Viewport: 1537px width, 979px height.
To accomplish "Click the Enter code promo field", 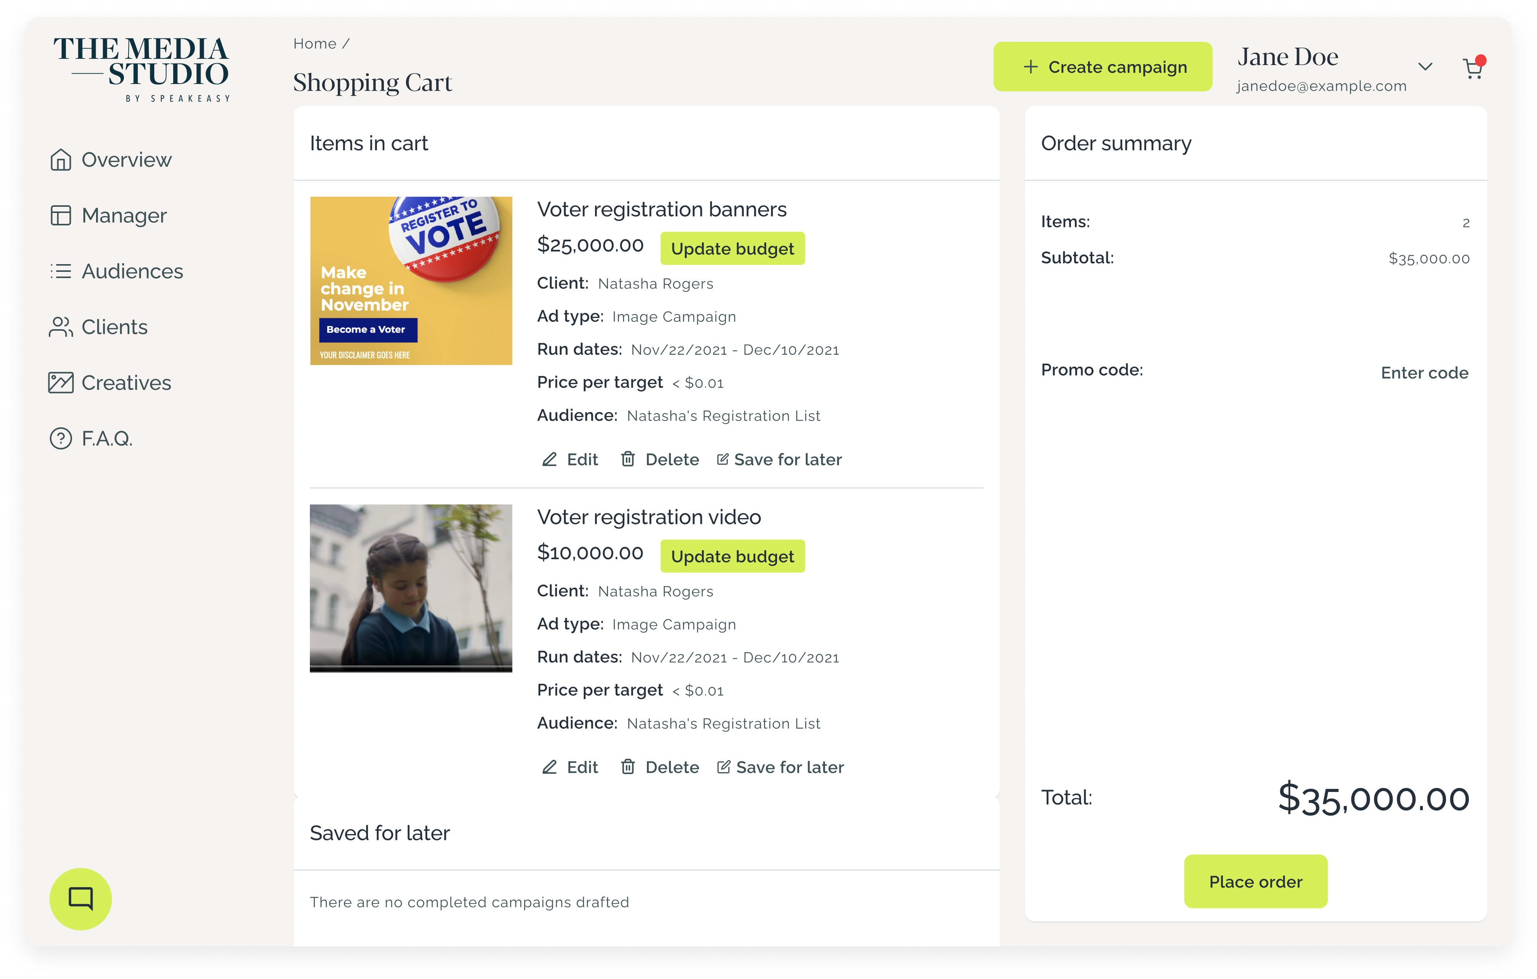I will point(1424,372).
